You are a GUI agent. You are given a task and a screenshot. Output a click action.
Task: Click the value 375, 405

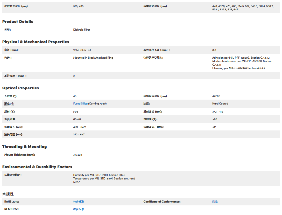coord(78,6)
